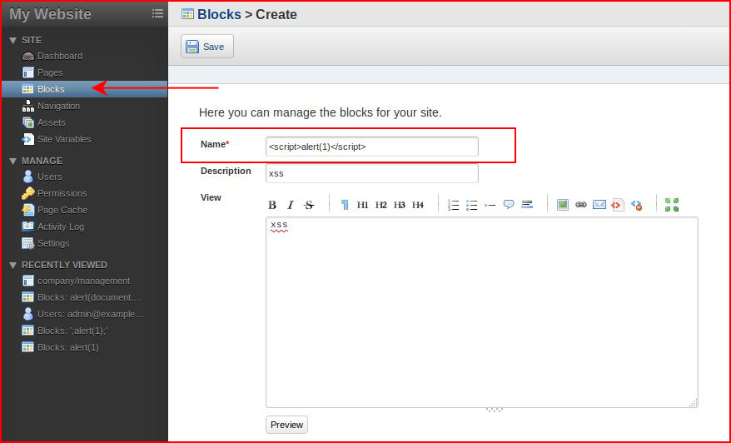The image size is (731, 443).
Task: Click the text alignment lines icon
Action: tap(527, 204)
